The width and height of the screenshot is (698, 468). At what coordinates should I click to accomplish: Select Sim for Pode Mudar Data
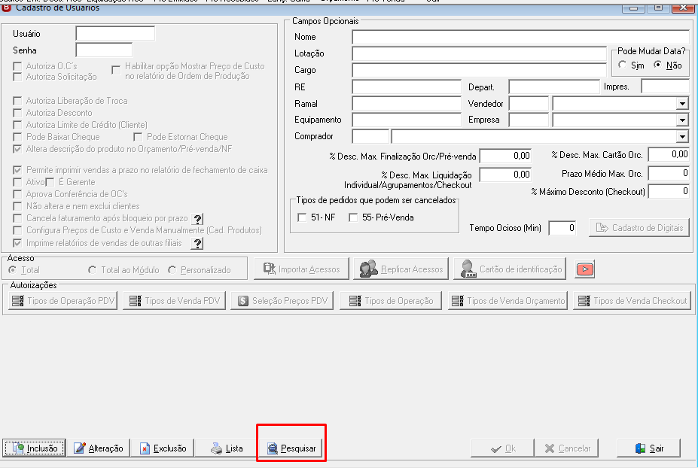point(622,65)
